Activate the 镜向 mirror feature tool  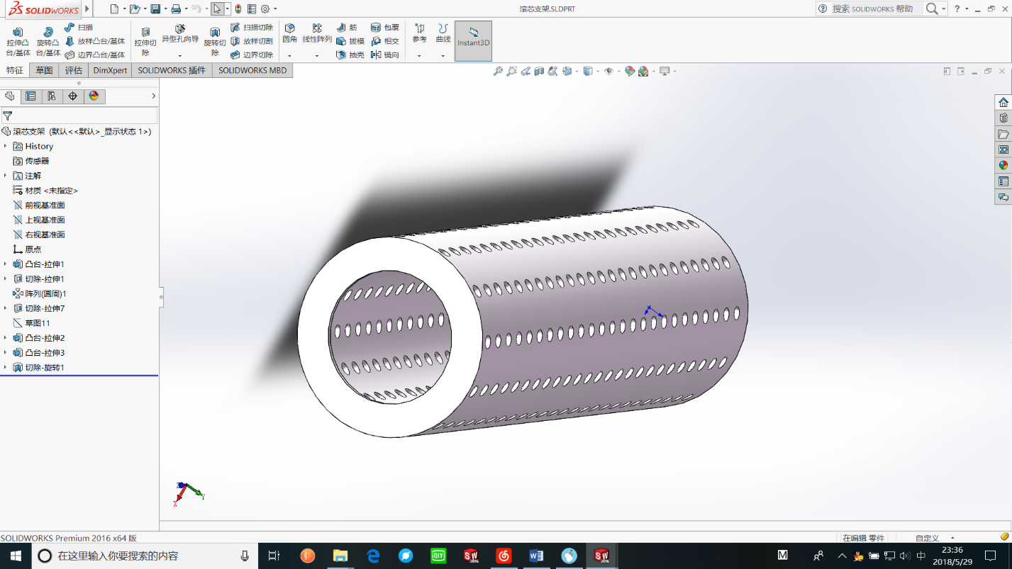pos(384,55)
